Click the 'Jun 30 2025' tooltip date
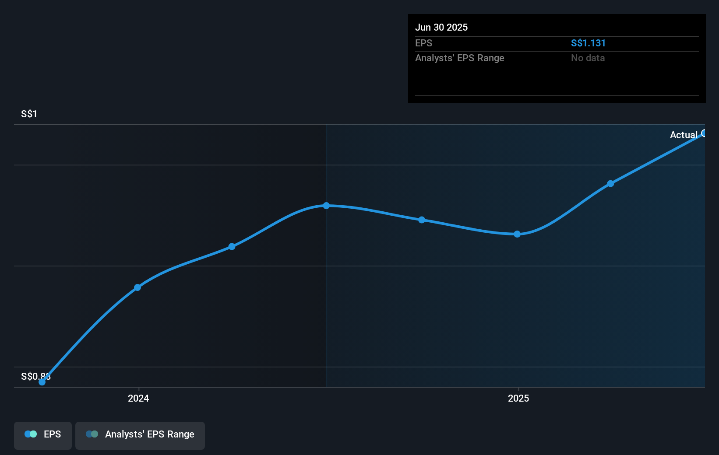 pos(441,27)
